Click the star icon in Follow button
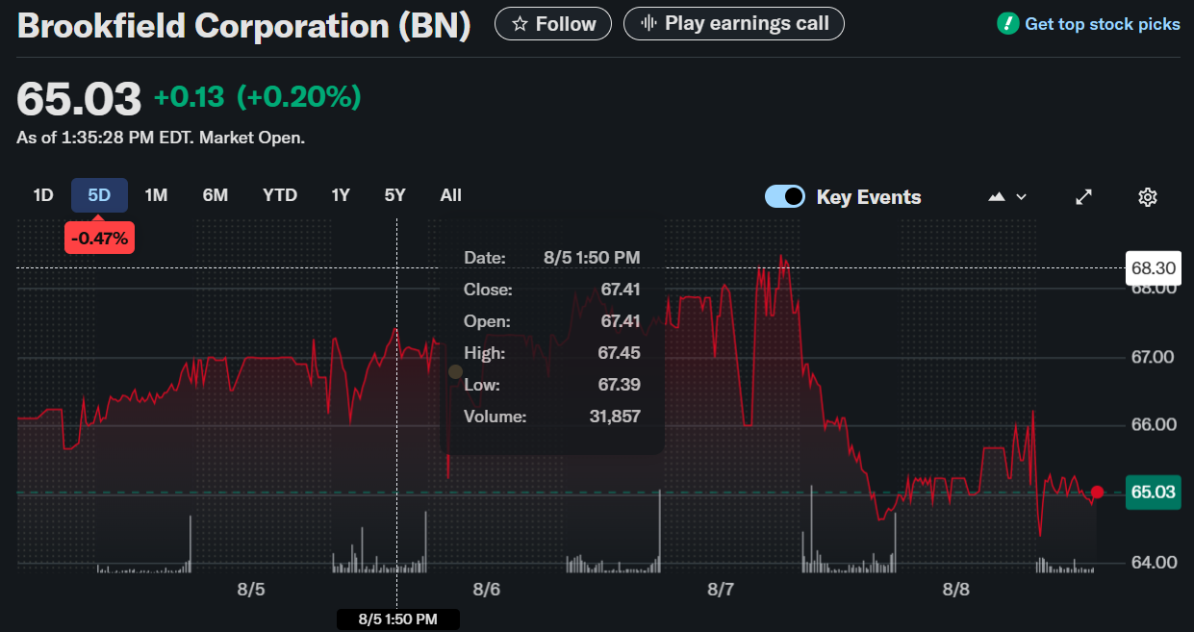The width and height of the screenshot is (1194, 632). [x=520, y=24]
